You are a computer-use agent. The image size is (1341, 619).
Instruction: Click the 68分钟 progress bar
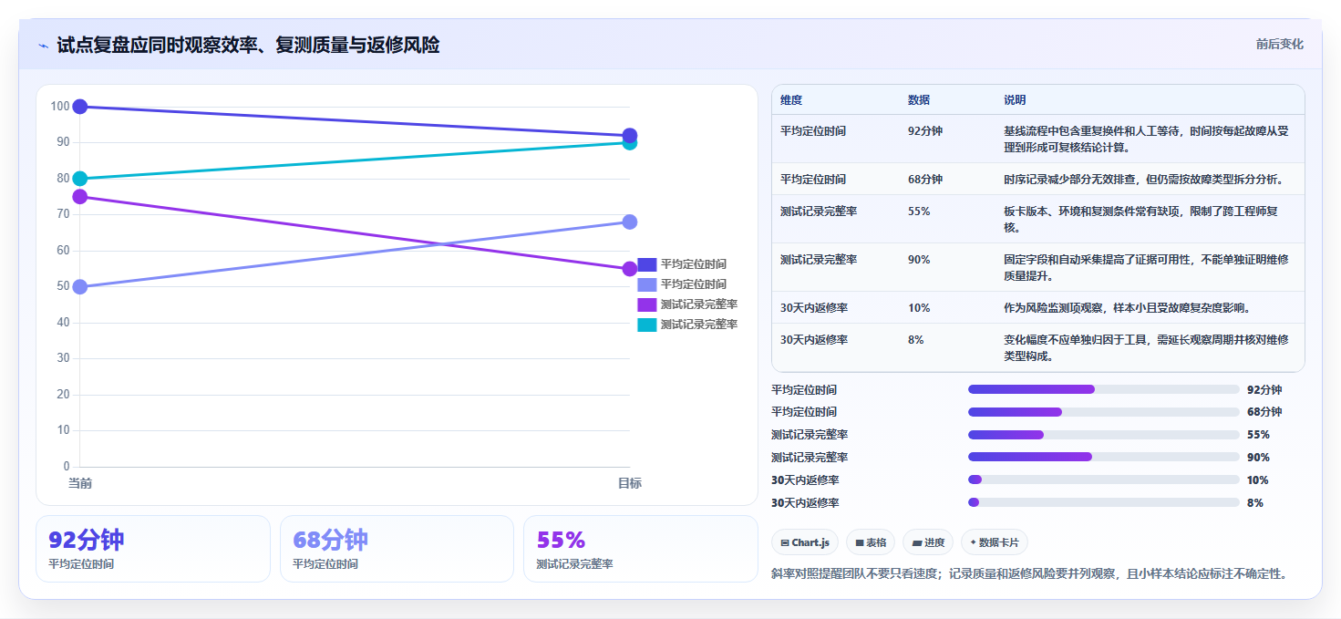1103,412
